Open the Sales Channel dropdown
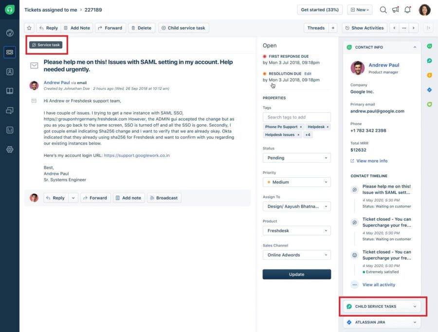Image resolution: width=438 pixels, height=332 pixels. point(297,255)
